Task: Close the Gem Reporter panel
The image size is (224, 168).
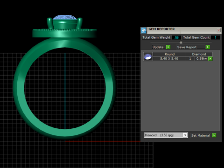Action: pyautogui.click(x=218, y=30)
